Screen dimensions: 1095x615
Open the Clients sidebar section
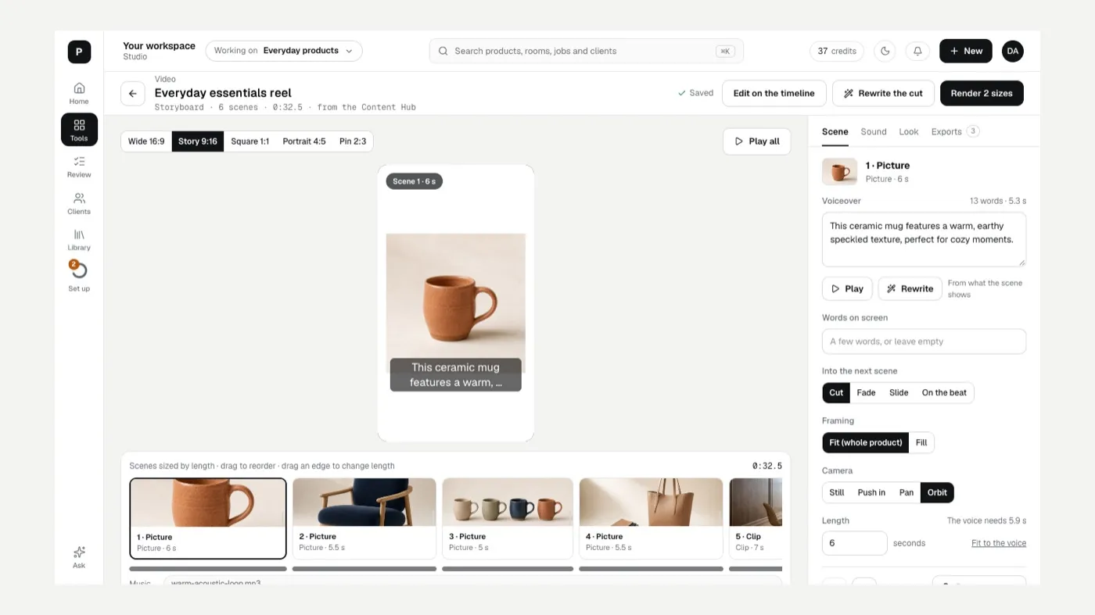point(79,203)
